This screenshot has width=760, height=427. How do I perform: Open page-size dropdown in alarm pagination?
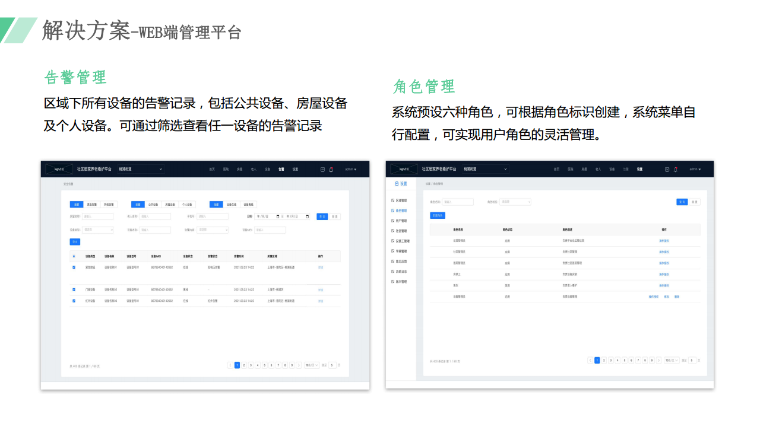(312, 365)
